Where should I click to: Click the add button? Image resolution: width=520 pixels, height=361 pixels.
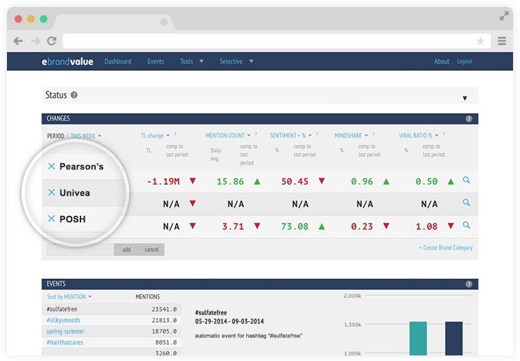126,250
